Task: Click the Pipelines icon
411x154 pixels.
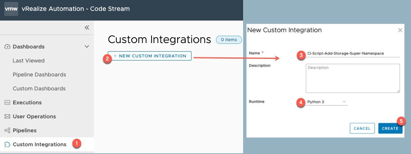Action: tap(7, 130)
